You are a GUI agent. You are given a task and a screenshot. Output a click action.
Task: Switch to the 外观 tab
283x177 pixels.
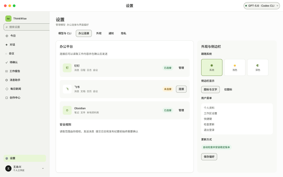[x=99, y=33]
